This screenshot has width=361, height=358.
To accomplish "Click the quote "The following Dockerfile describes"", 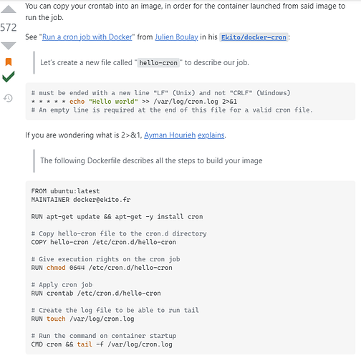I will (x=151, y=160).
